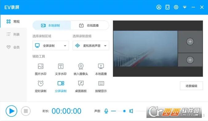This screenshot has height=121, width=208.
Task: Click the 场景编辑 button
Action: point(191,86)
